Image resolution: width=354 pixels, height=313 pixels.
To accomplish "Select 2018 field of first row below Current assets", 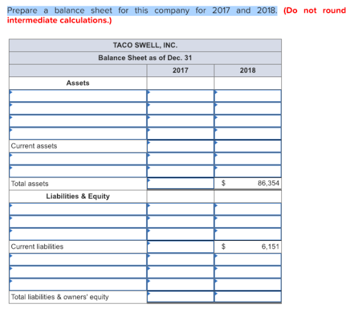I will click(248, 159).
